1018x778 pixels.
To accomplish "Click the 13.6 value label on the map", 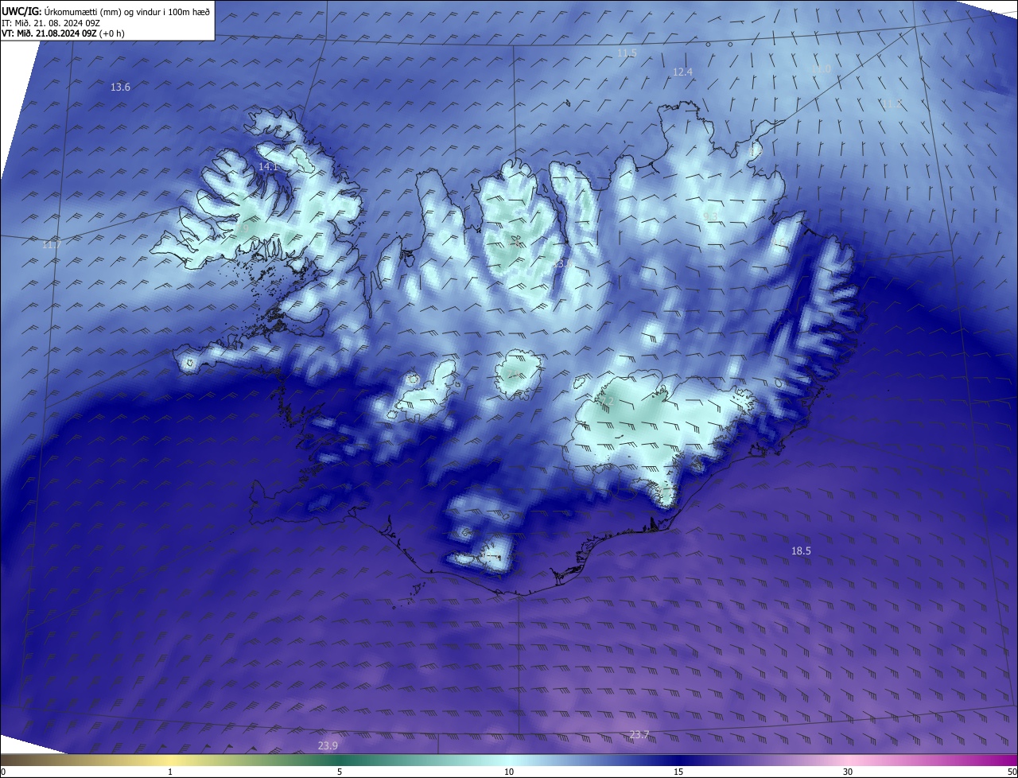I will tap(120, 87).
